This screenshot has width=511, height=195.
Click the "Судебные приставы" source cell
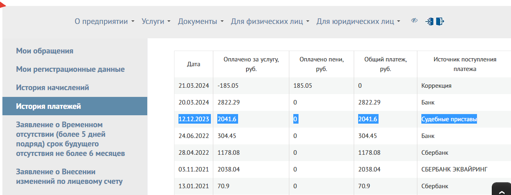(x=449, y=119)
